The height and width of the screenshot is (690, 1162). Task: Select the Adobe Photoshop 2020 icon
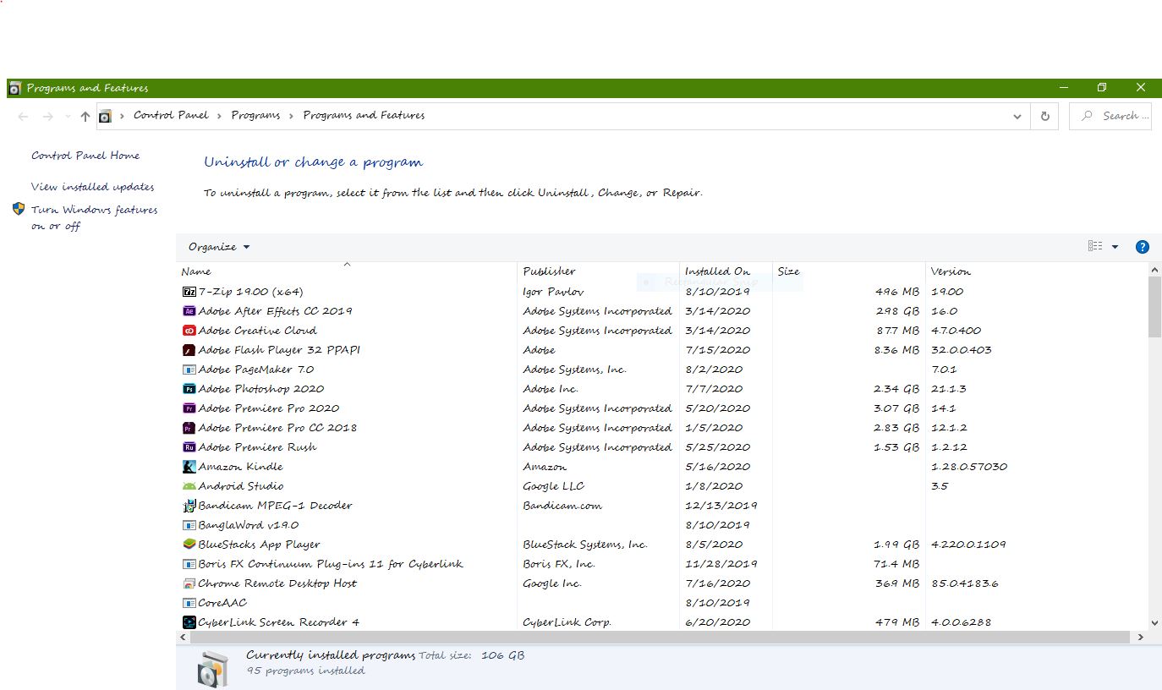189,389
